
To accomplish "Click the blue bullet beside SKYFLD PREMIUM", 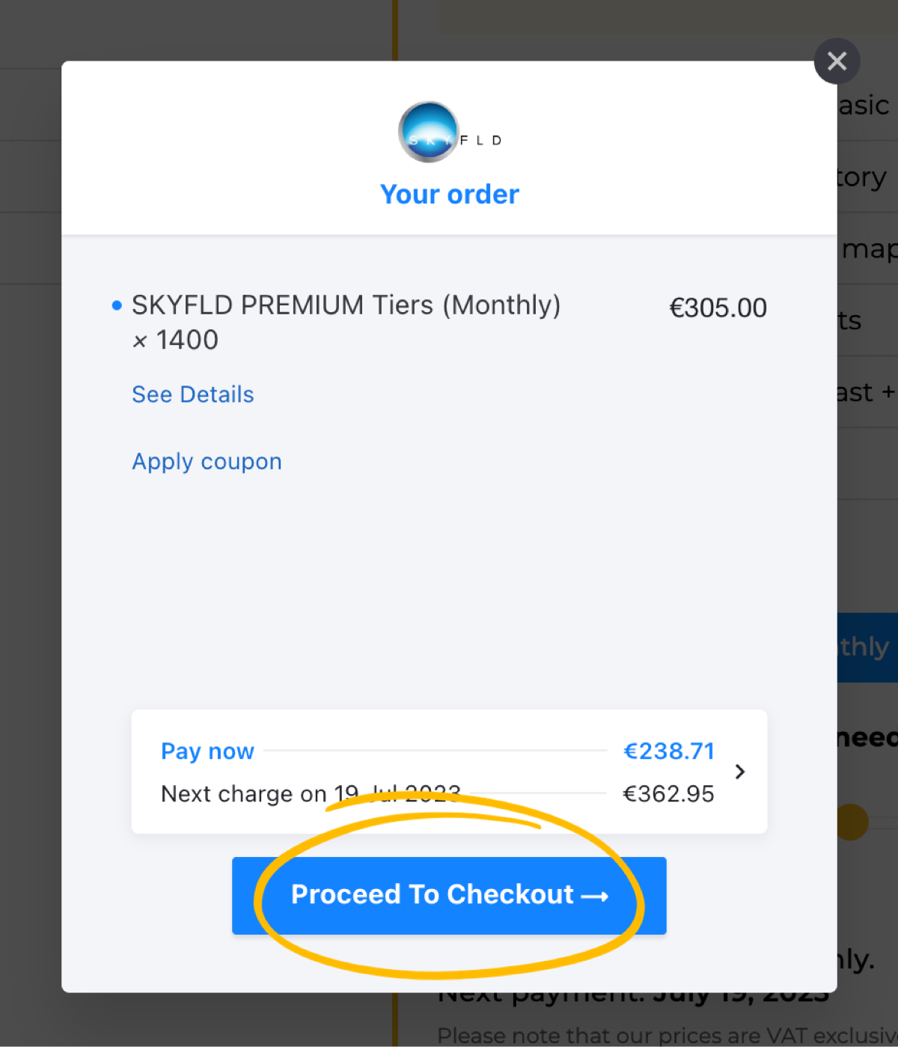I will [x=117, y=305].
